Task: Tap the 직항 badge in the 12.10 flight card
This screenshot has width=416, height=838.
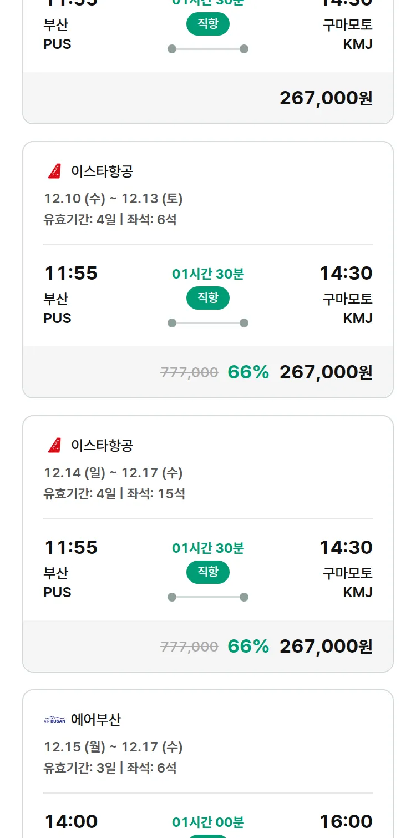Action: [x=208, y=299]
